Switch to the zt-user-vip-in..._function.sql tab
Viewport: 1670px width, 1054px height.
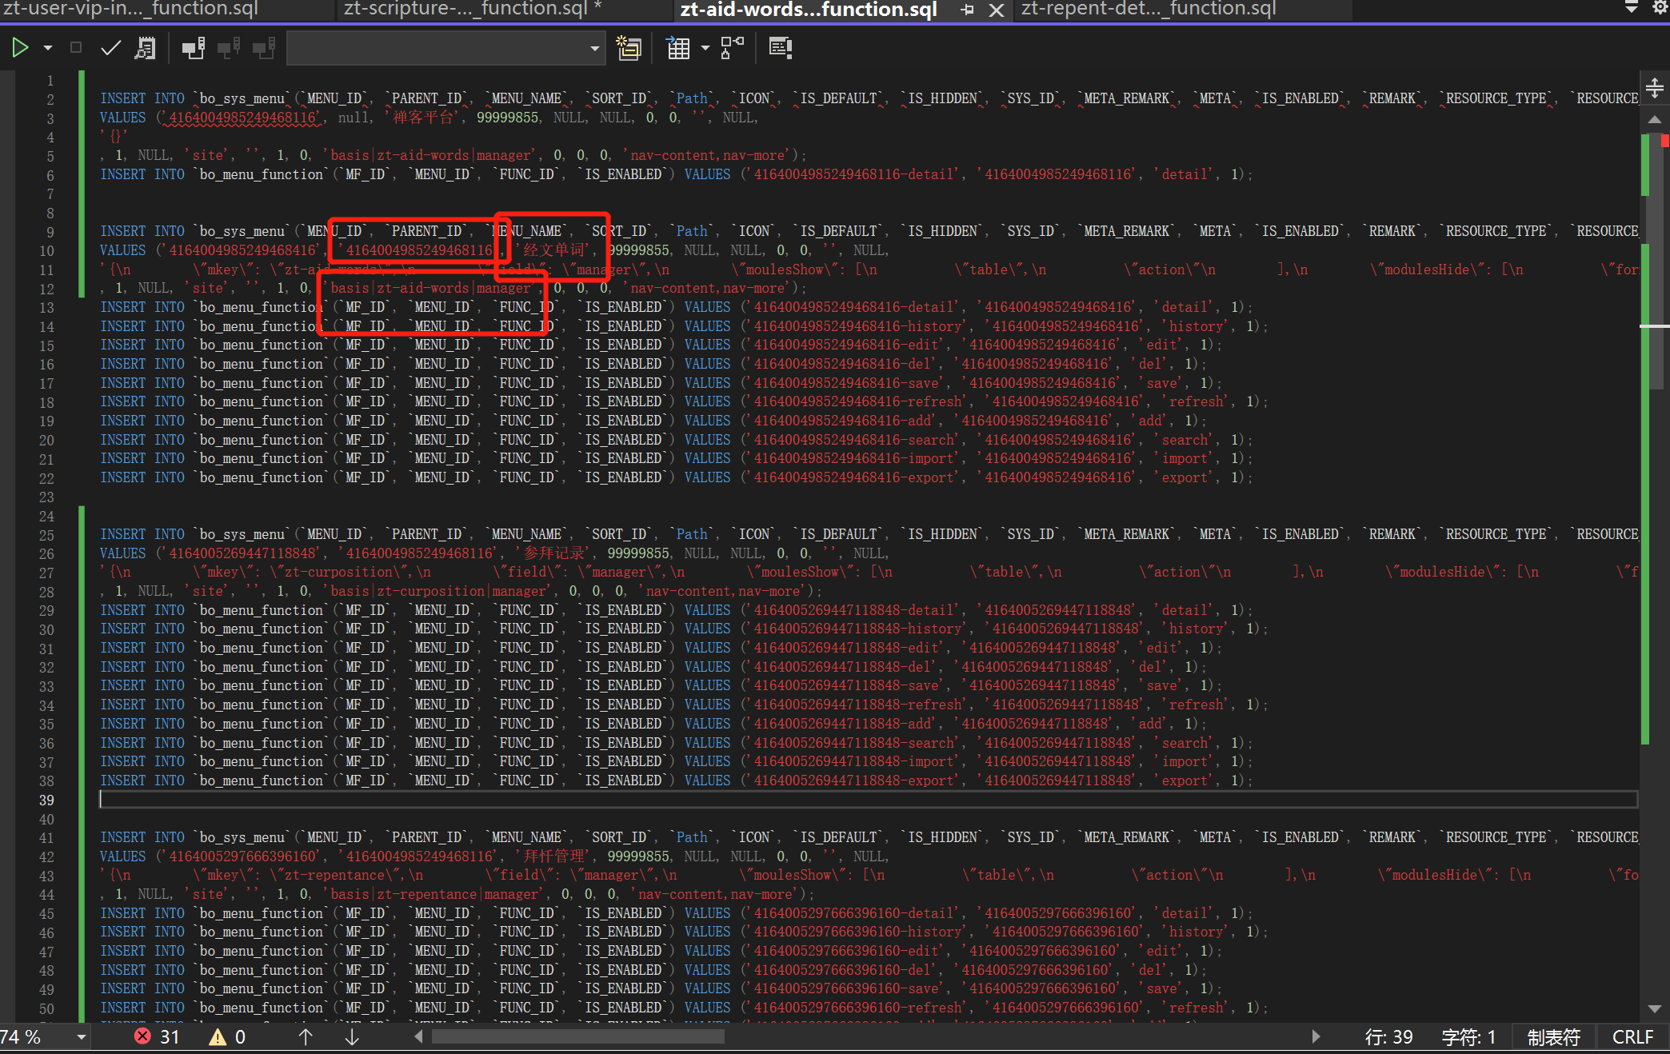pos(130,10)
